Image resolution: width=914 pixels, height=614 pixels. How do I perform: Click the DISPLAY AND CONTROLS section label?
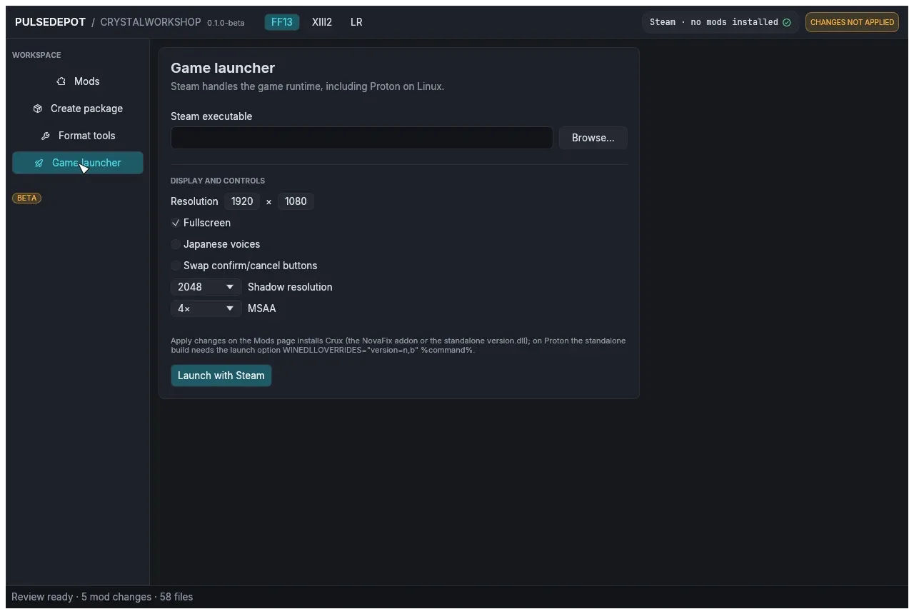pos(218,181)
